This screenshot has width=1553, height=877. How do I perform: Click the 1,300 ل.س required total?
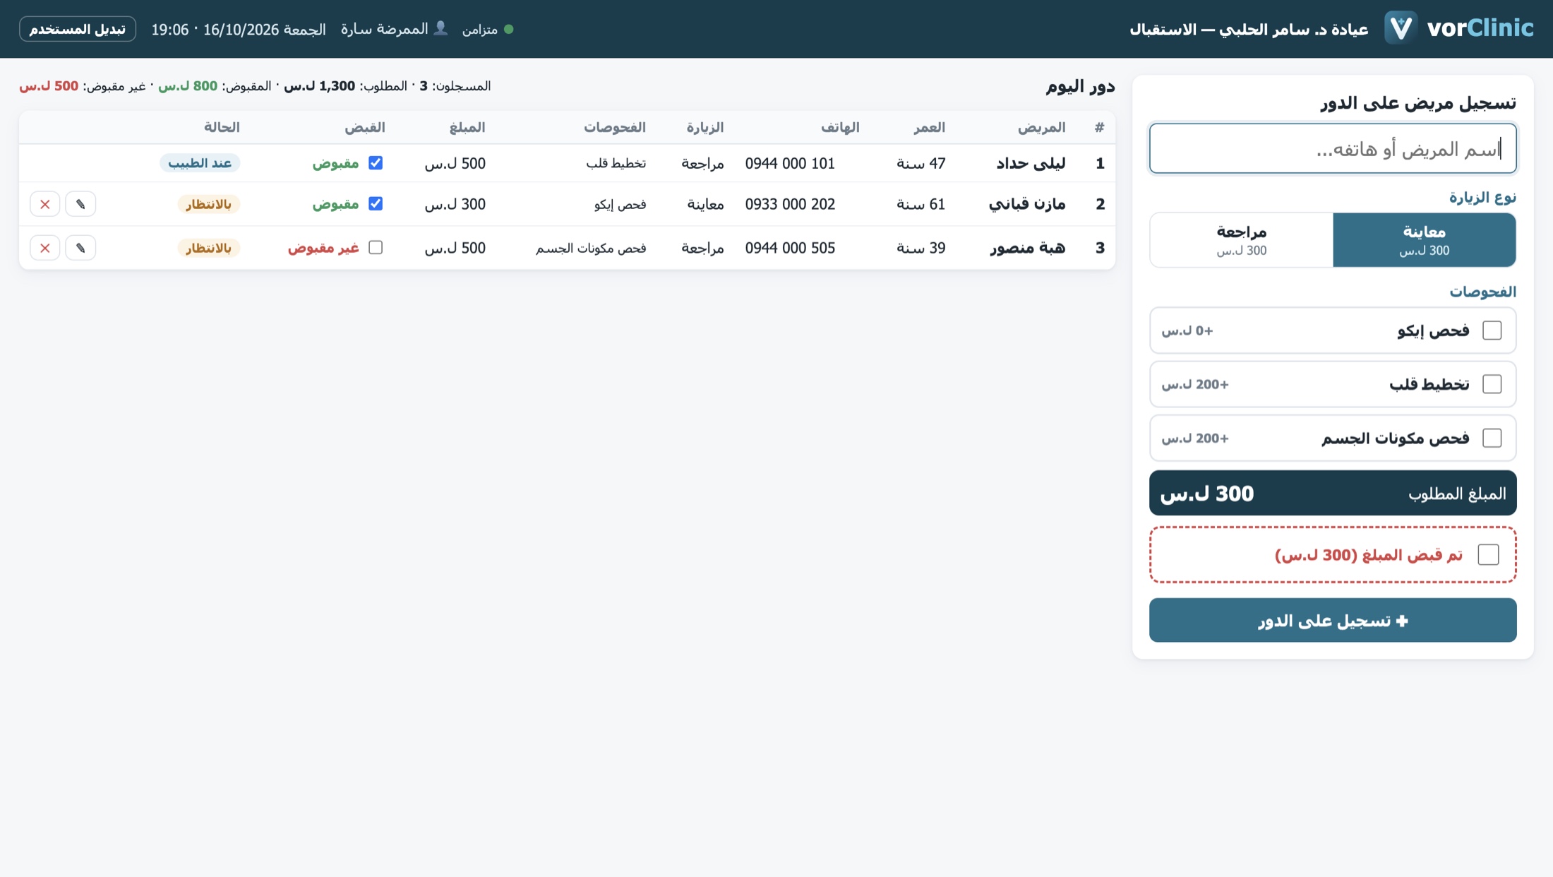click(x=320, y=85)
